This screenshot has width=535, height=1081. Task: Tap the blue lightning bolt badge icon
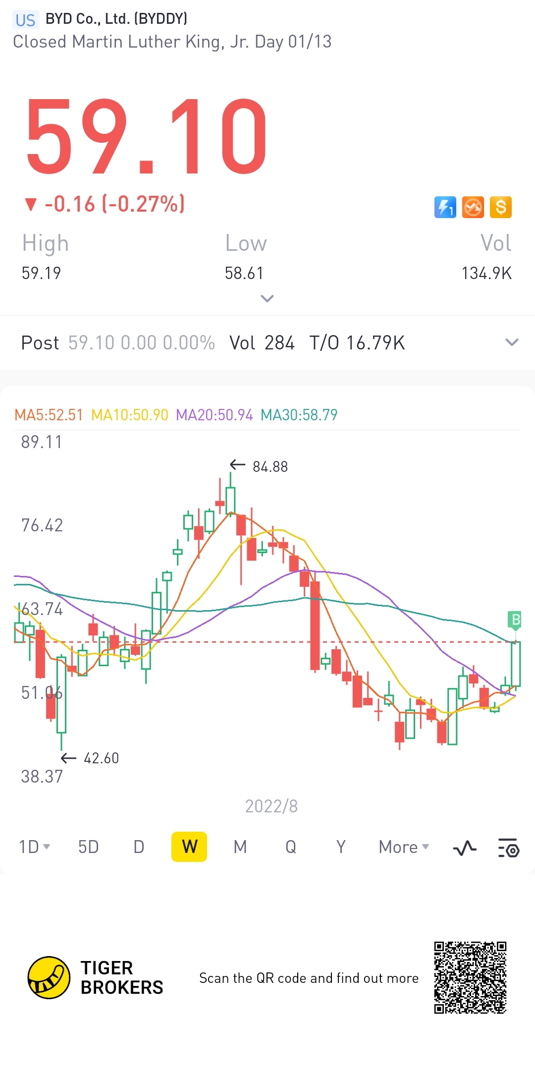pyautogui.click(x=445, y=207)
